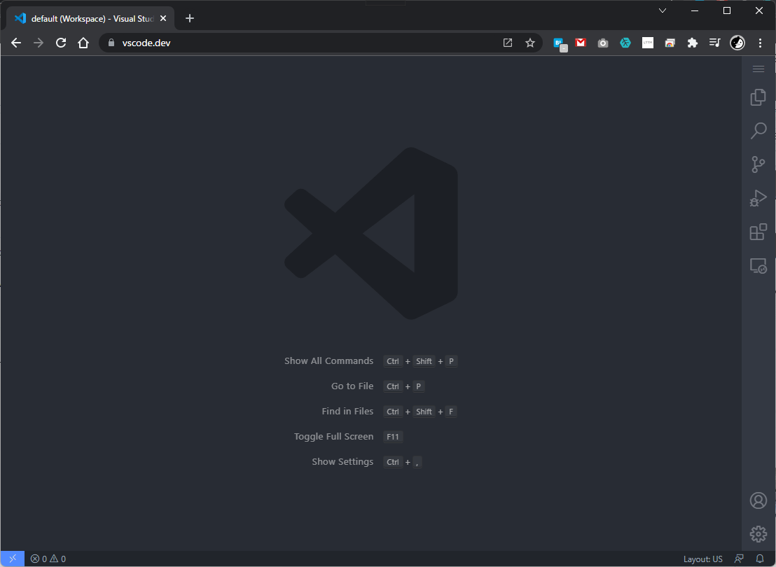Open the Search view

click(758, 131)
